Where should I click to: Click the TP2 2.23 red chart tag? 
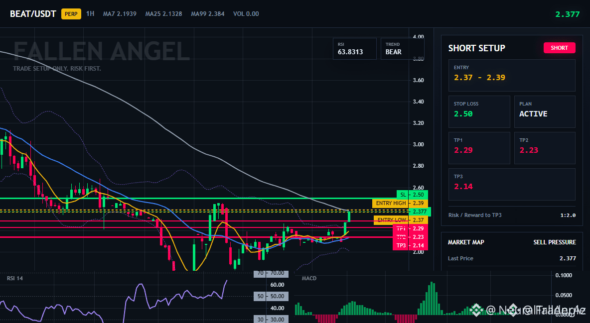[410, 237]
